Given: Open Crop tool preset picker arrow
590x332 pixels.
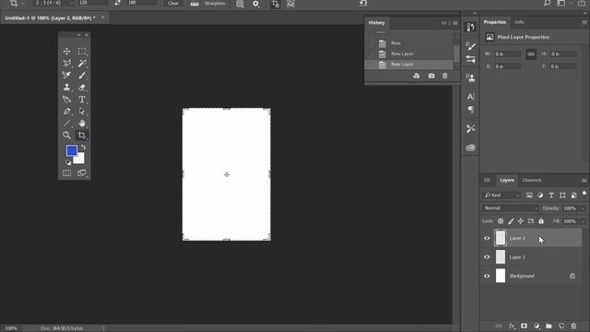Looking at the screenshot, I should coord(22,4).
